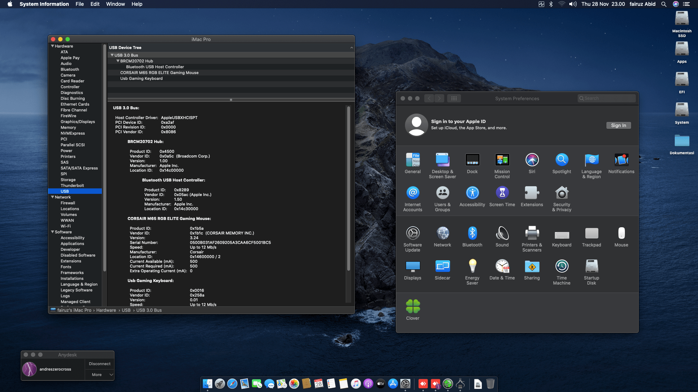Image resolution: width=698 pixels, height=392 pixels.
Task: Collapse the BRCM20702 Hub disclosure triangle
Action: pyautogui.click(x=118, y=61)
